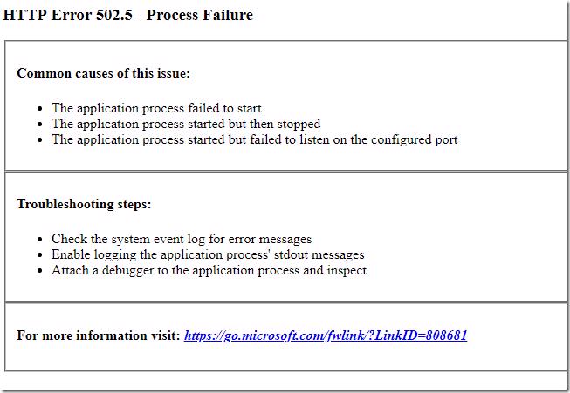The image size is (570, 393).
Task: Click the 'Enable logging' stdout messages line
Action: pyautogui.click(x=208, y=254)
